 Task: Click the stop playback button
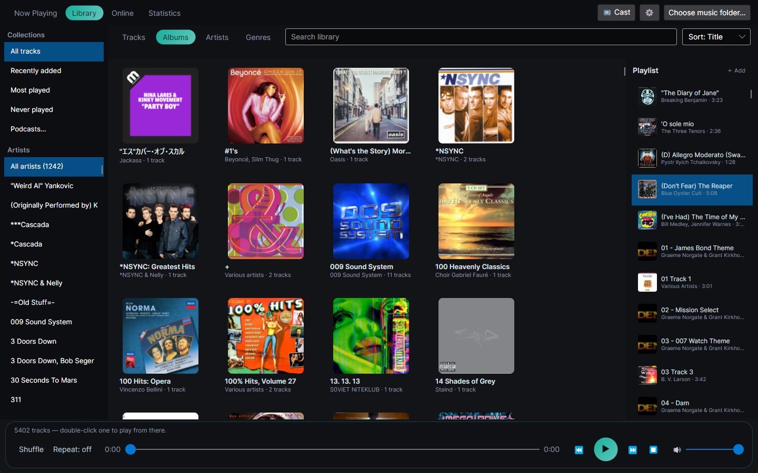(x=653, y=450)
